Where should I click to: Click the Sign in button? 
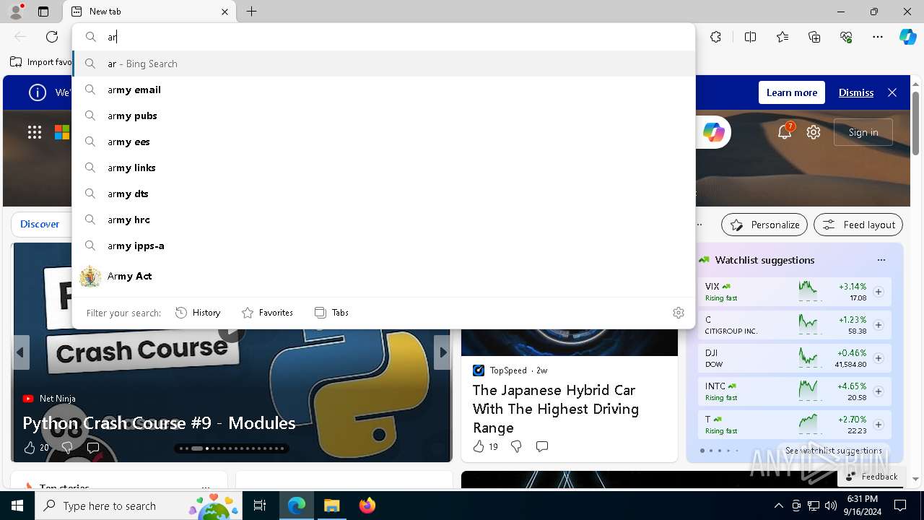863,132
